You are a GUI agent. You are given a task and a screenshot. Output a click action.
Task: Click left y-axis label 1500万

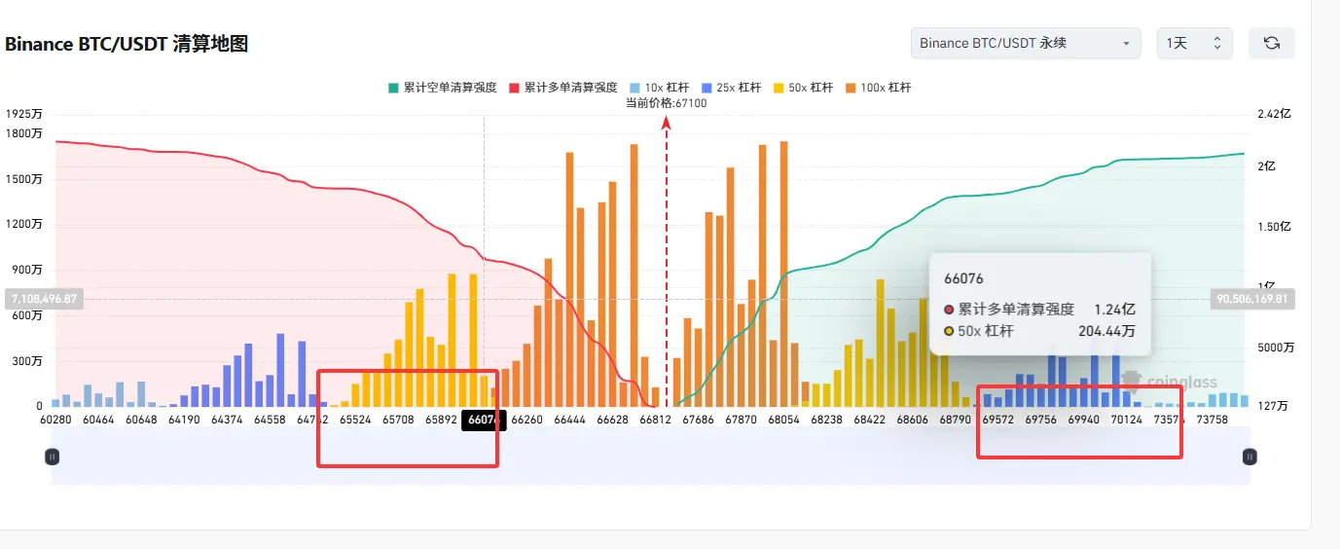tap(23, 179)
